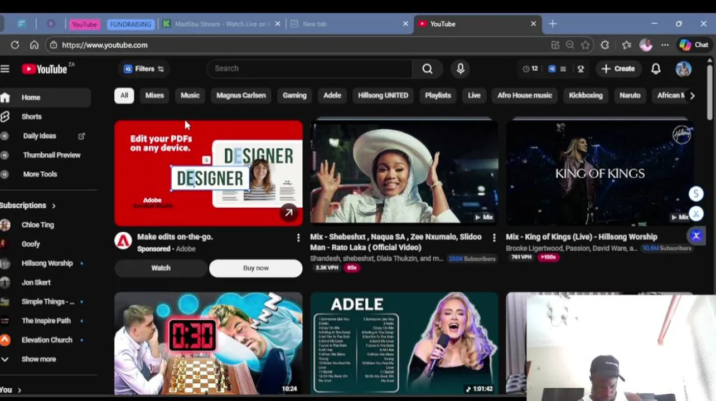This screenshot has width=716, height=401.
Task: Select the Mixes chip
Action: pyautogui.click(x=154, y=95)
